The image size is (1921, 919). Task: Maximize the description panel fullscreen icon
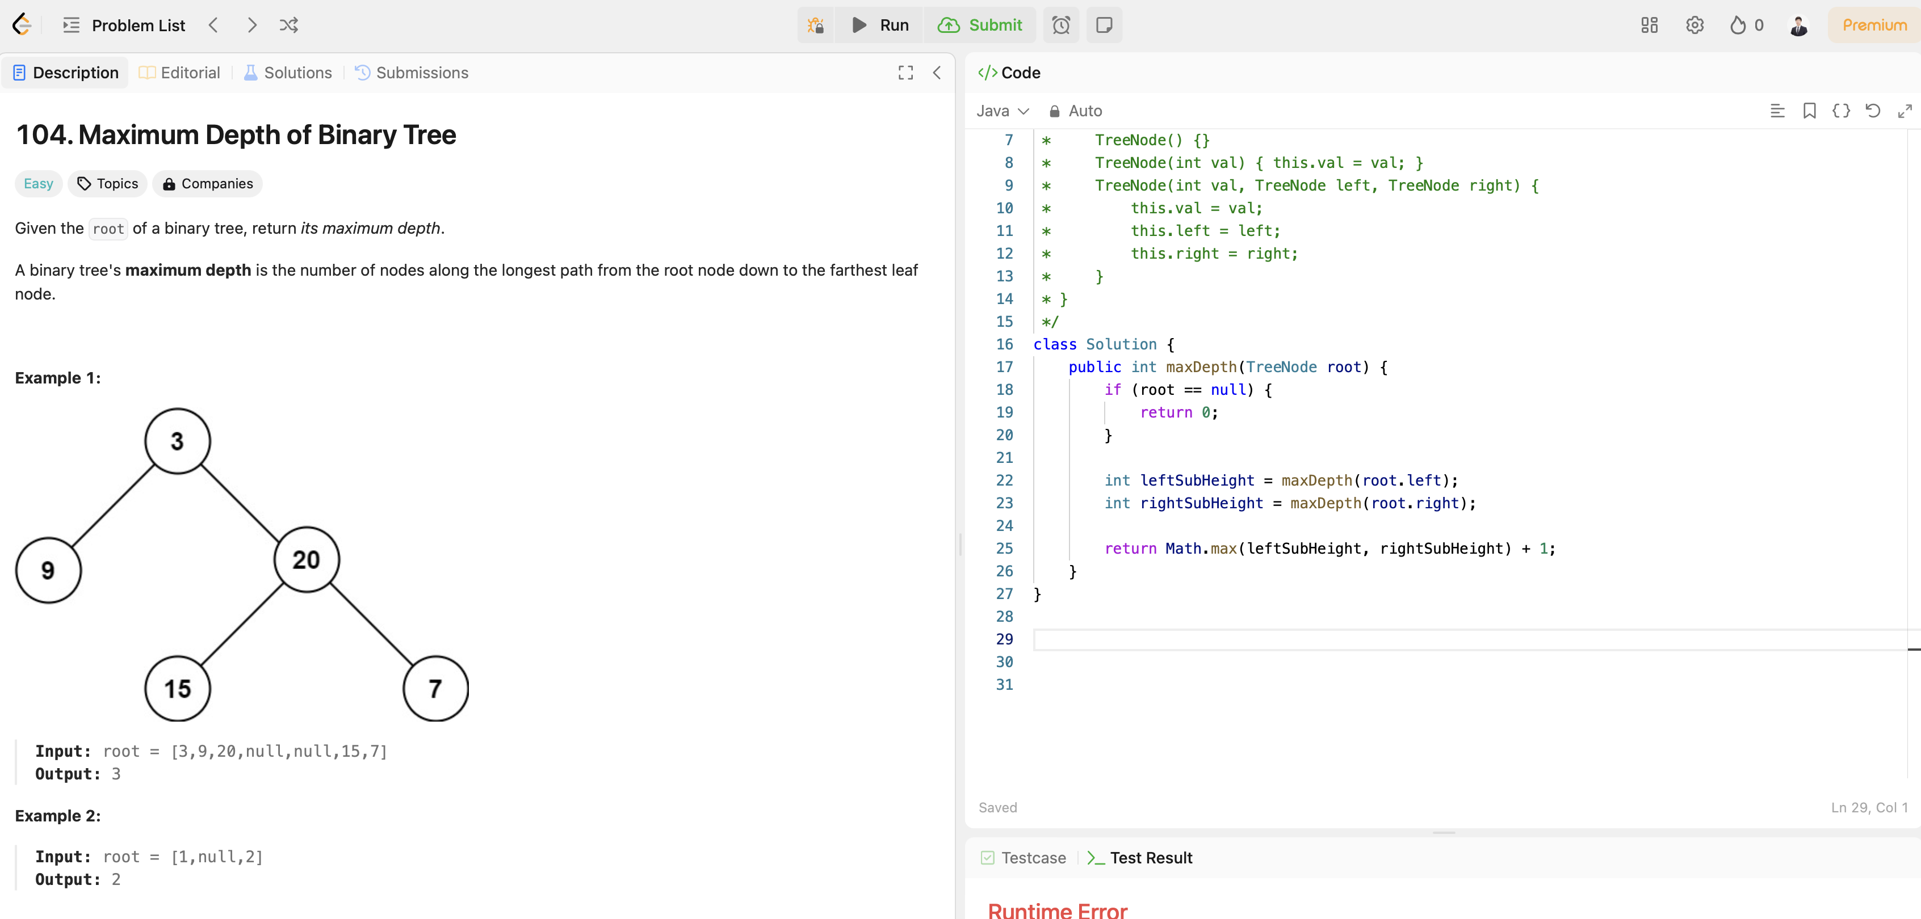[x=905, y=72]
